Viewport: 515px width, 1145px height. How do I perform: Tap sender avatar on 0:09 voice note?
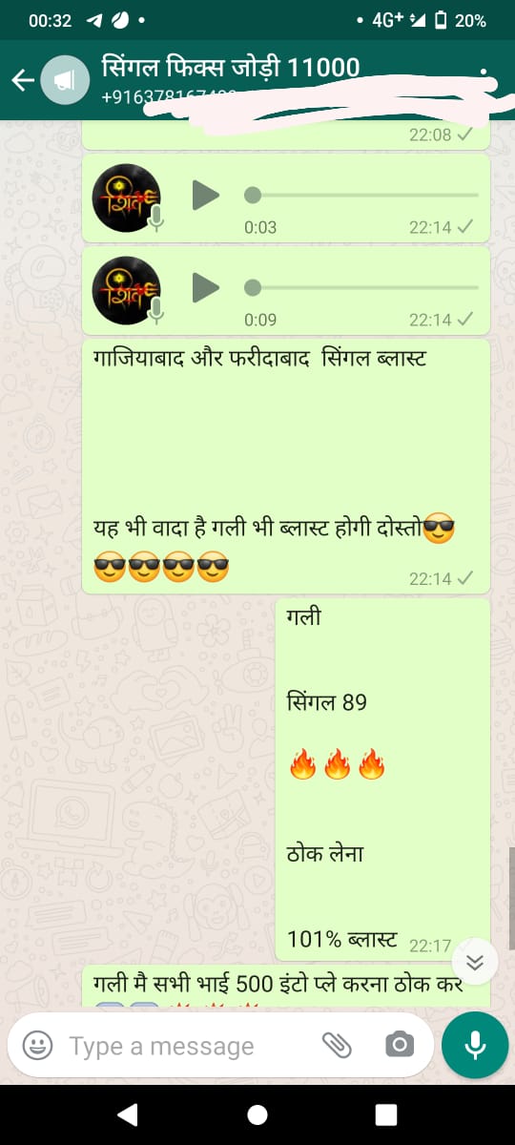point(126,289)
